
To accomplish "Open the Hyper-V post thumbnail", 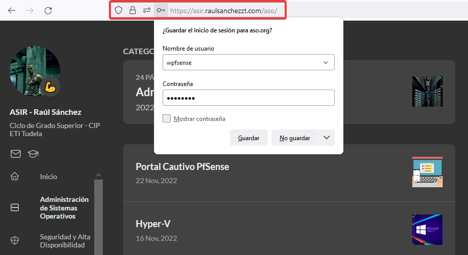I will coord(427,229).
